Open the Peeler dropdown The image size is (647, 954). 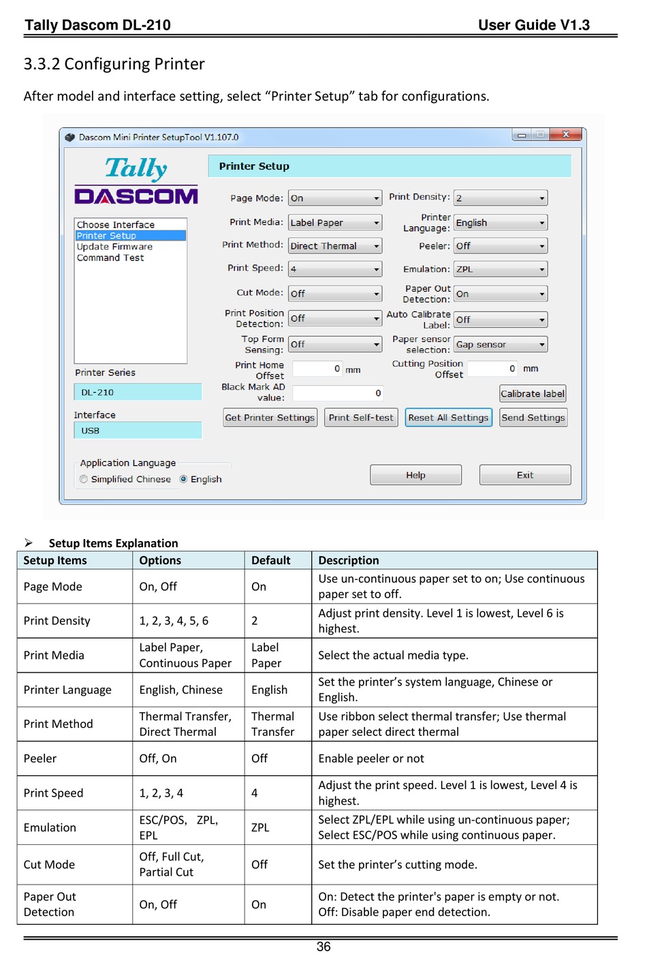(x=501, y=246)
